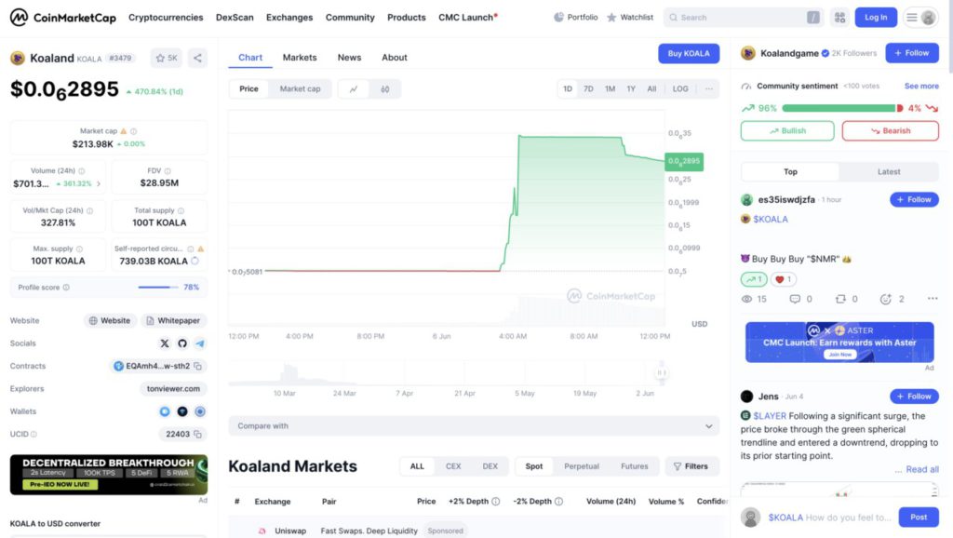Open chart more options ellipsis
Image resolution: width=953 pixels, height=538 pixels.
click(708, 88)
